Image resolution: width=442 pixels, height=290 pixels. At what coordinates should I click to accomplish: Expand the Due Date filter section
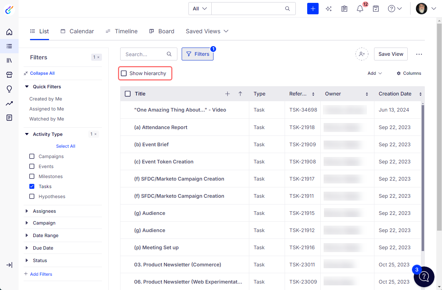pos(27,248)
